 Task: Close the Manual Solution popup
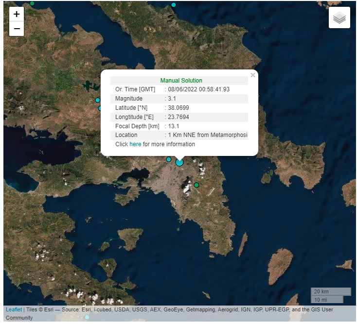(253, 75)
